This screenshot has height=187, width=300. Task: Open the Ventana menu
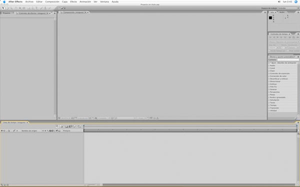[104, 1]
